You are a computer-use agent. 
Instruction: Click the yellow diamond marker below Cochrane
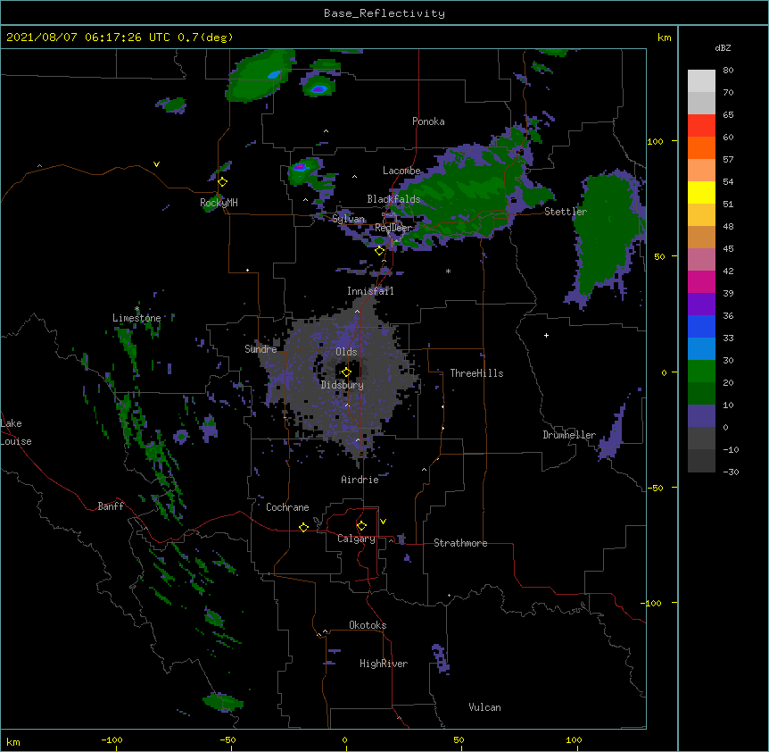pyautogui.click(x=303, y=527)
